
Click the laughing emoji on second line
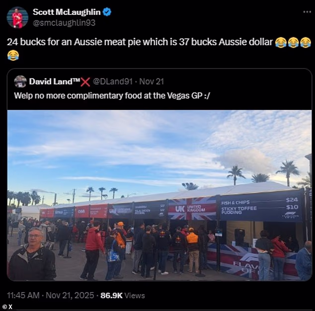point(13,55)
